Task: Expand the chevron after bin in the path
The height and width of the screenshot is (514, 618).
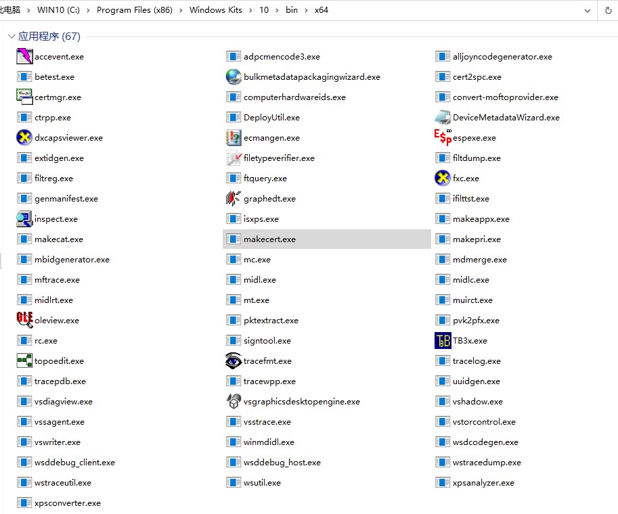Action: [307, 10]
